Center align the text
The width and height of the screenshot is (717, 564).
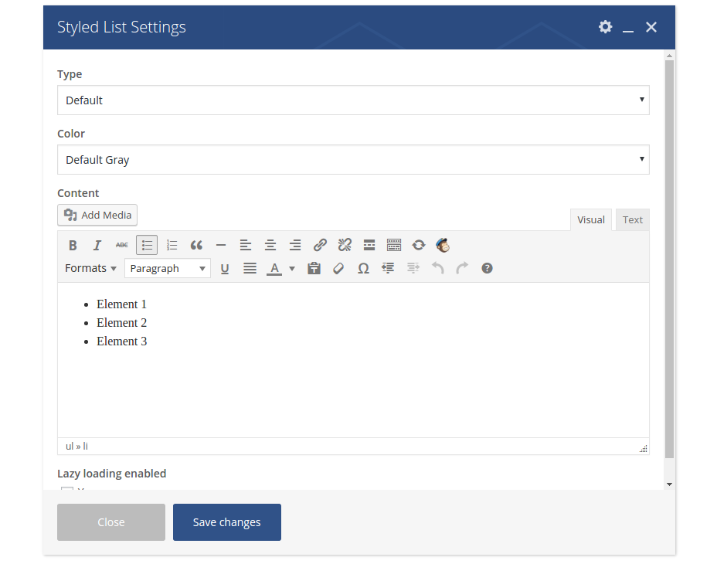(270, 246)
